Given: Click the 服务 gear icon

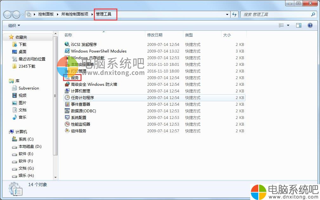Looking at the screenshot, I should tap(67, 78).
